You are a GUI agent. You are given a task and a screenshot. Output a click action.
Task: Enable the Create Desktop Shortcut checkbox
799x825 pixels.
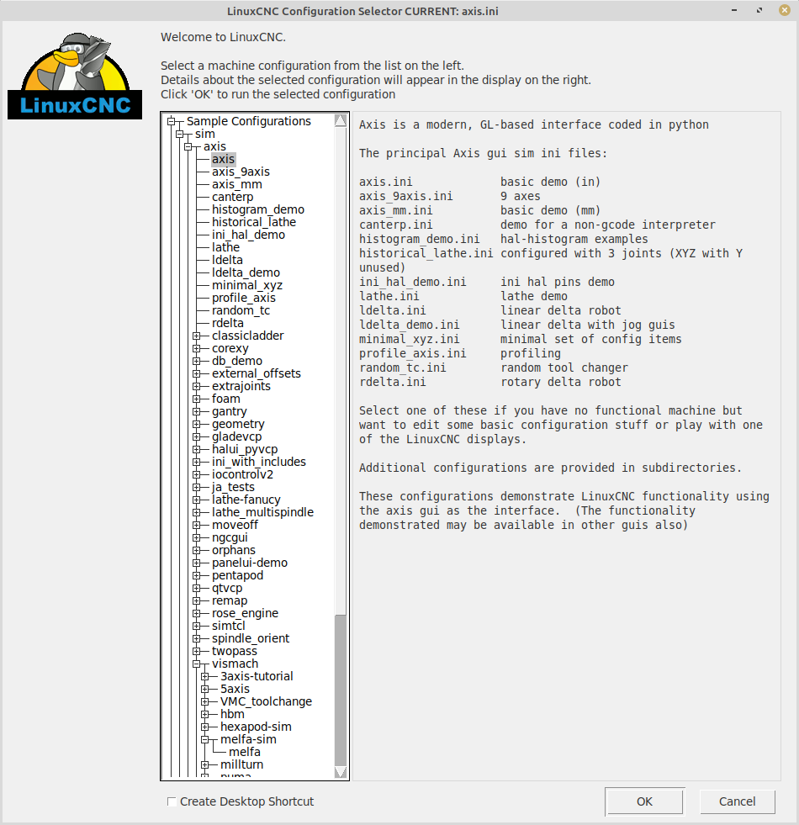click(171, 801)
